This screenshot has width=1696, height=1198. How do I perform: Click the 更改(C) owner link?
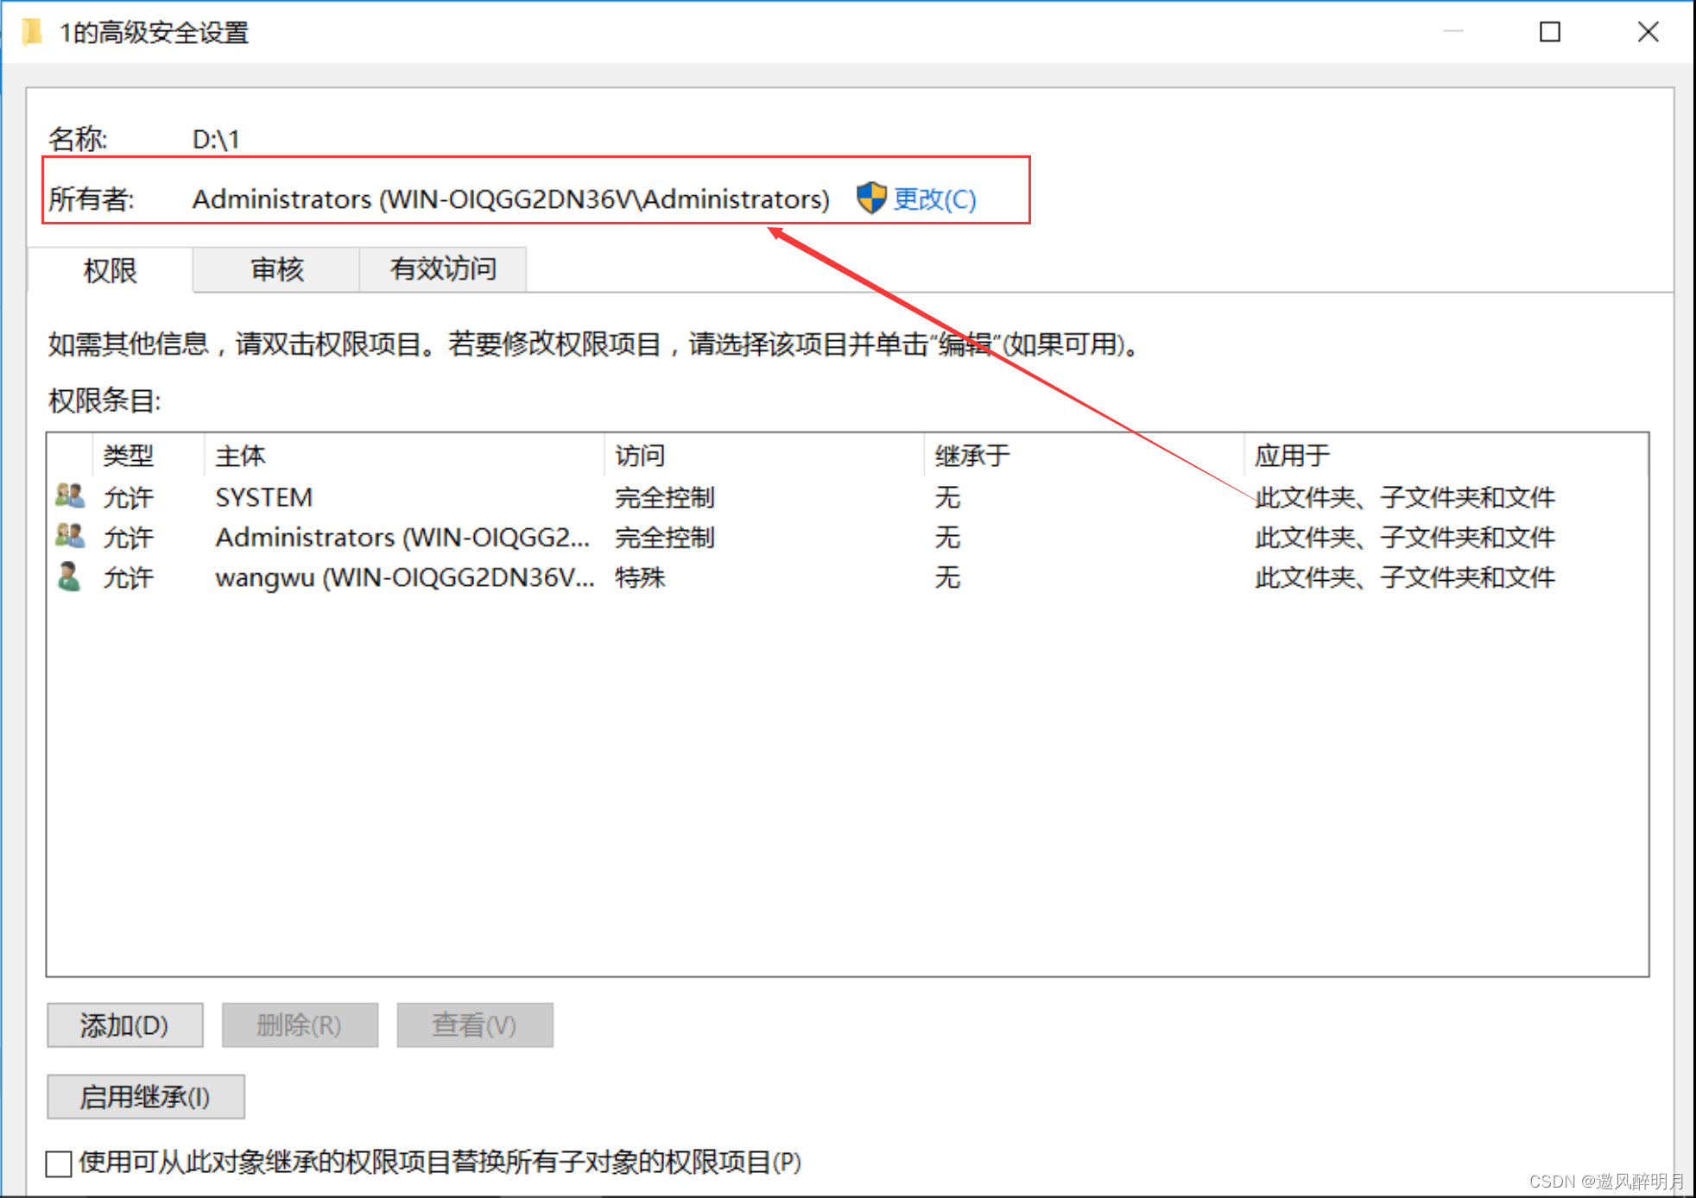coord(934,199)
